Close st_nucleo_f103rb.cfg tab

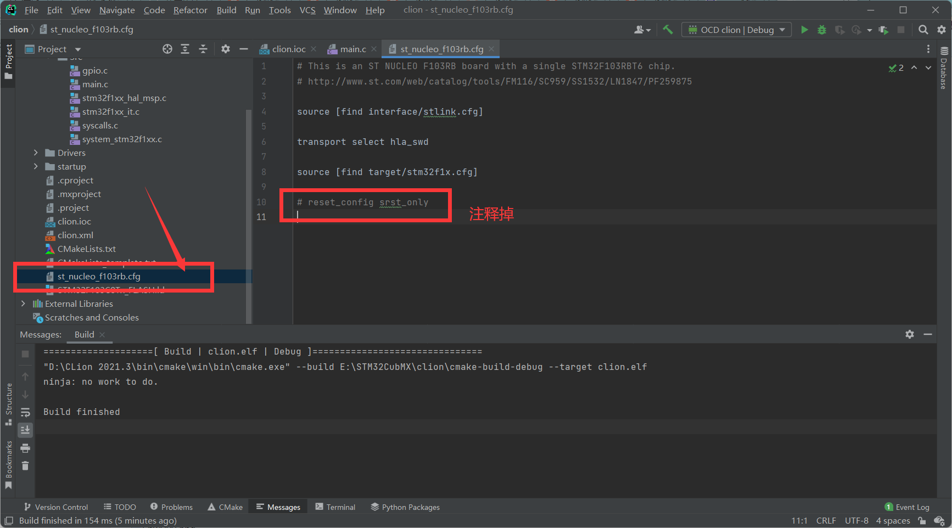tap(491, 49)
